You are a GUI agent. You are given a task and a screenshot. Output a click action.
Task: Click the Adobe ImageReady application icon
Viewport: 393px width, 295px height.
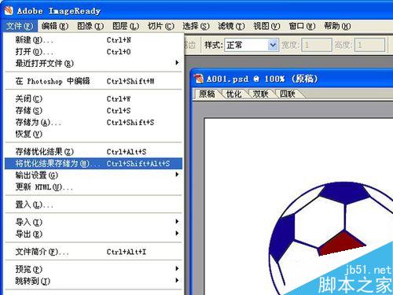9,10
